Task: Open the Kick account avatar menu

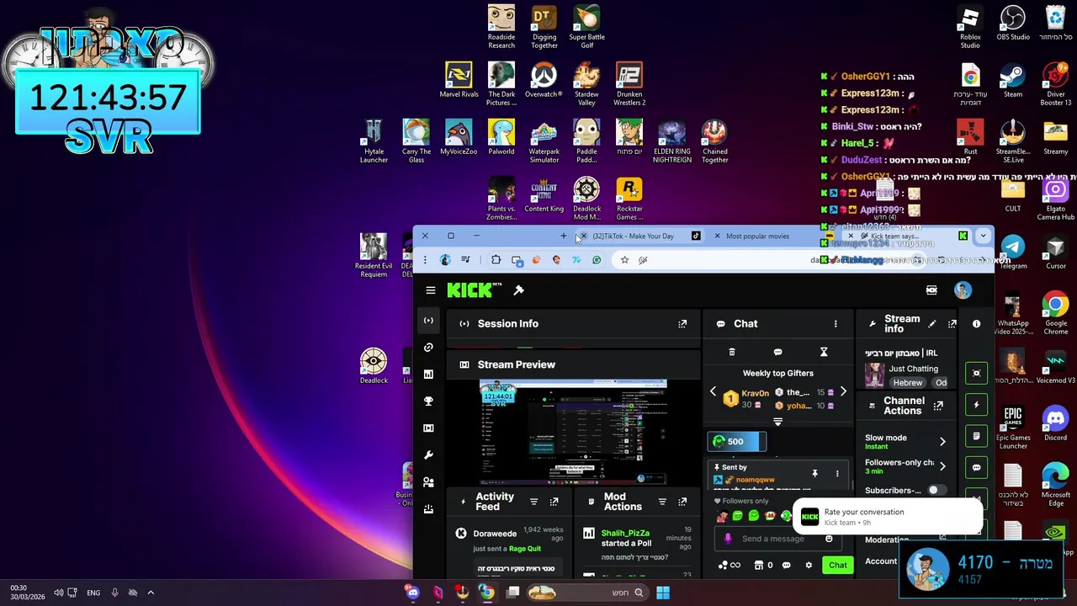Action: point(963,290)
